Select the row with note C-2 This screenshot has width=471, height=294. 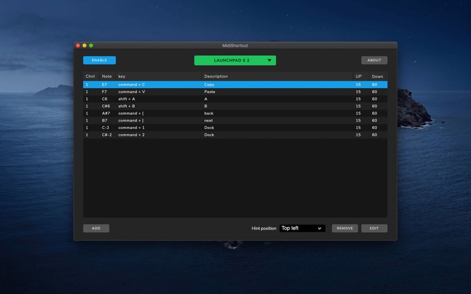point(235,128)
